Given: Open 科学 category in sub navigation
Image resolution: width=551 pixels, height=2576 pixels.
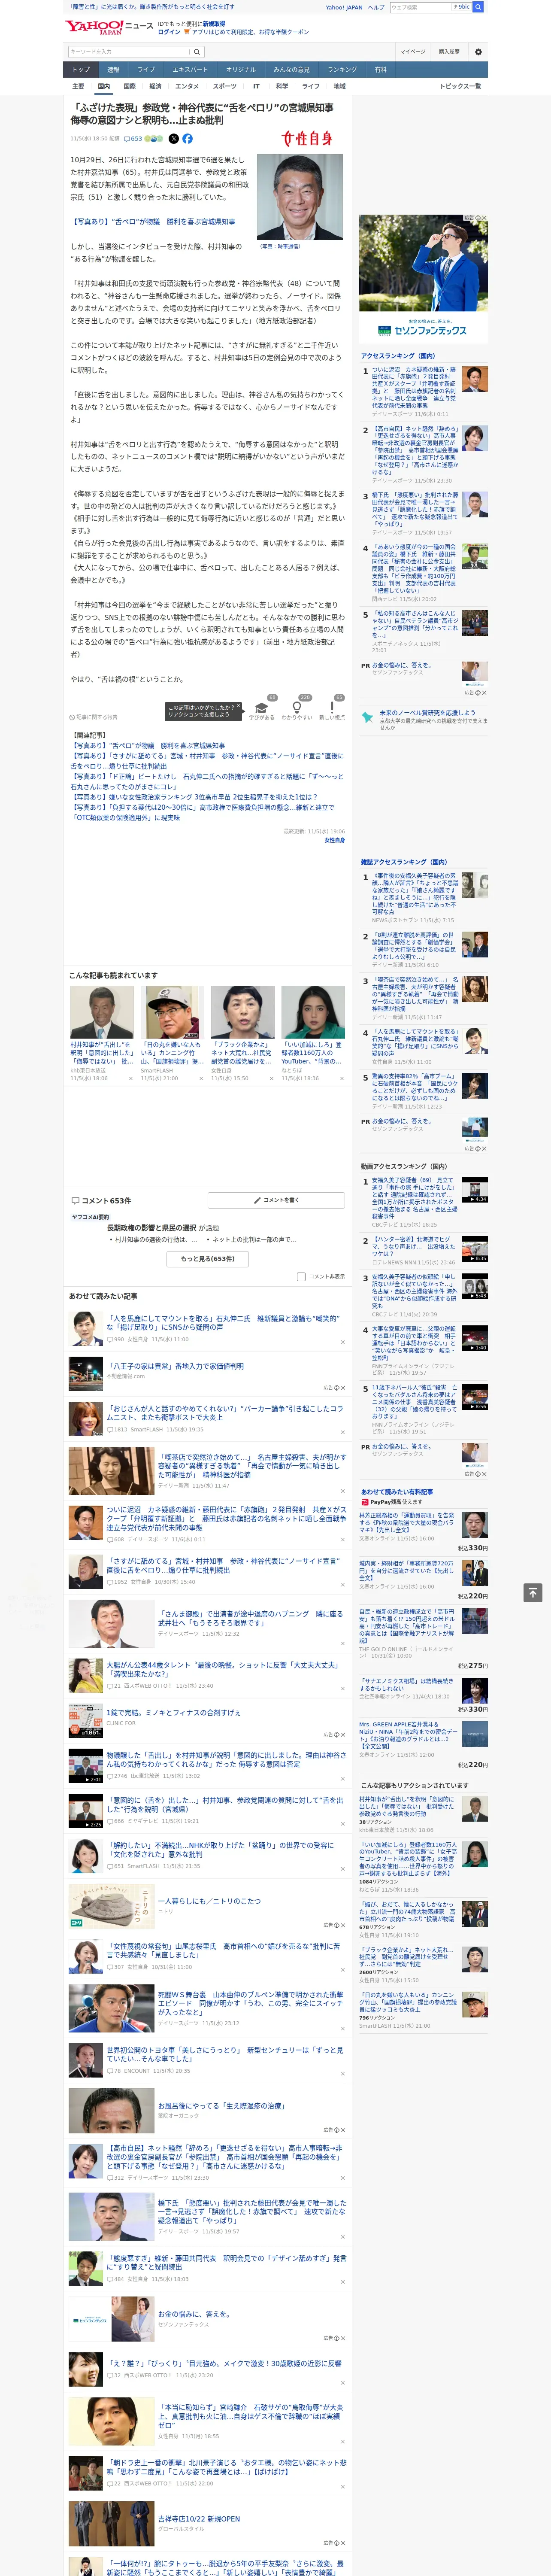Looking at the screenshot, I should 282,86.
